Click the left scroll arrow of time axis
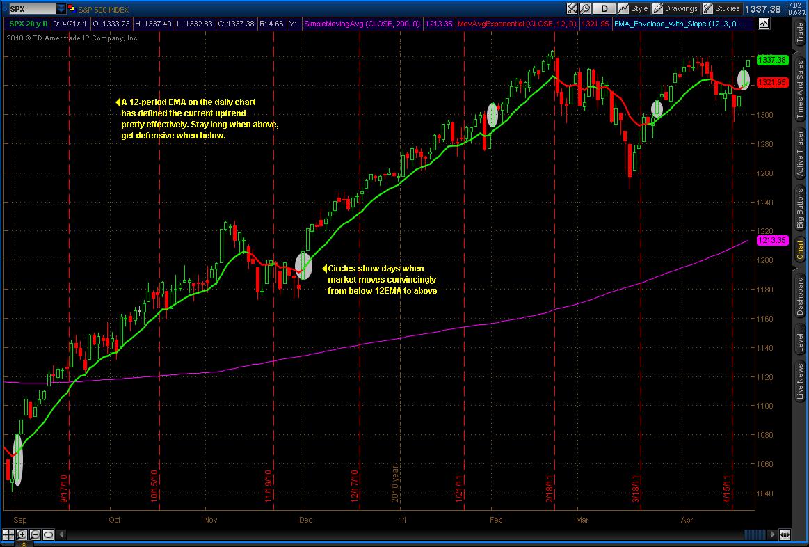809x547 pixels. (61, 534)
